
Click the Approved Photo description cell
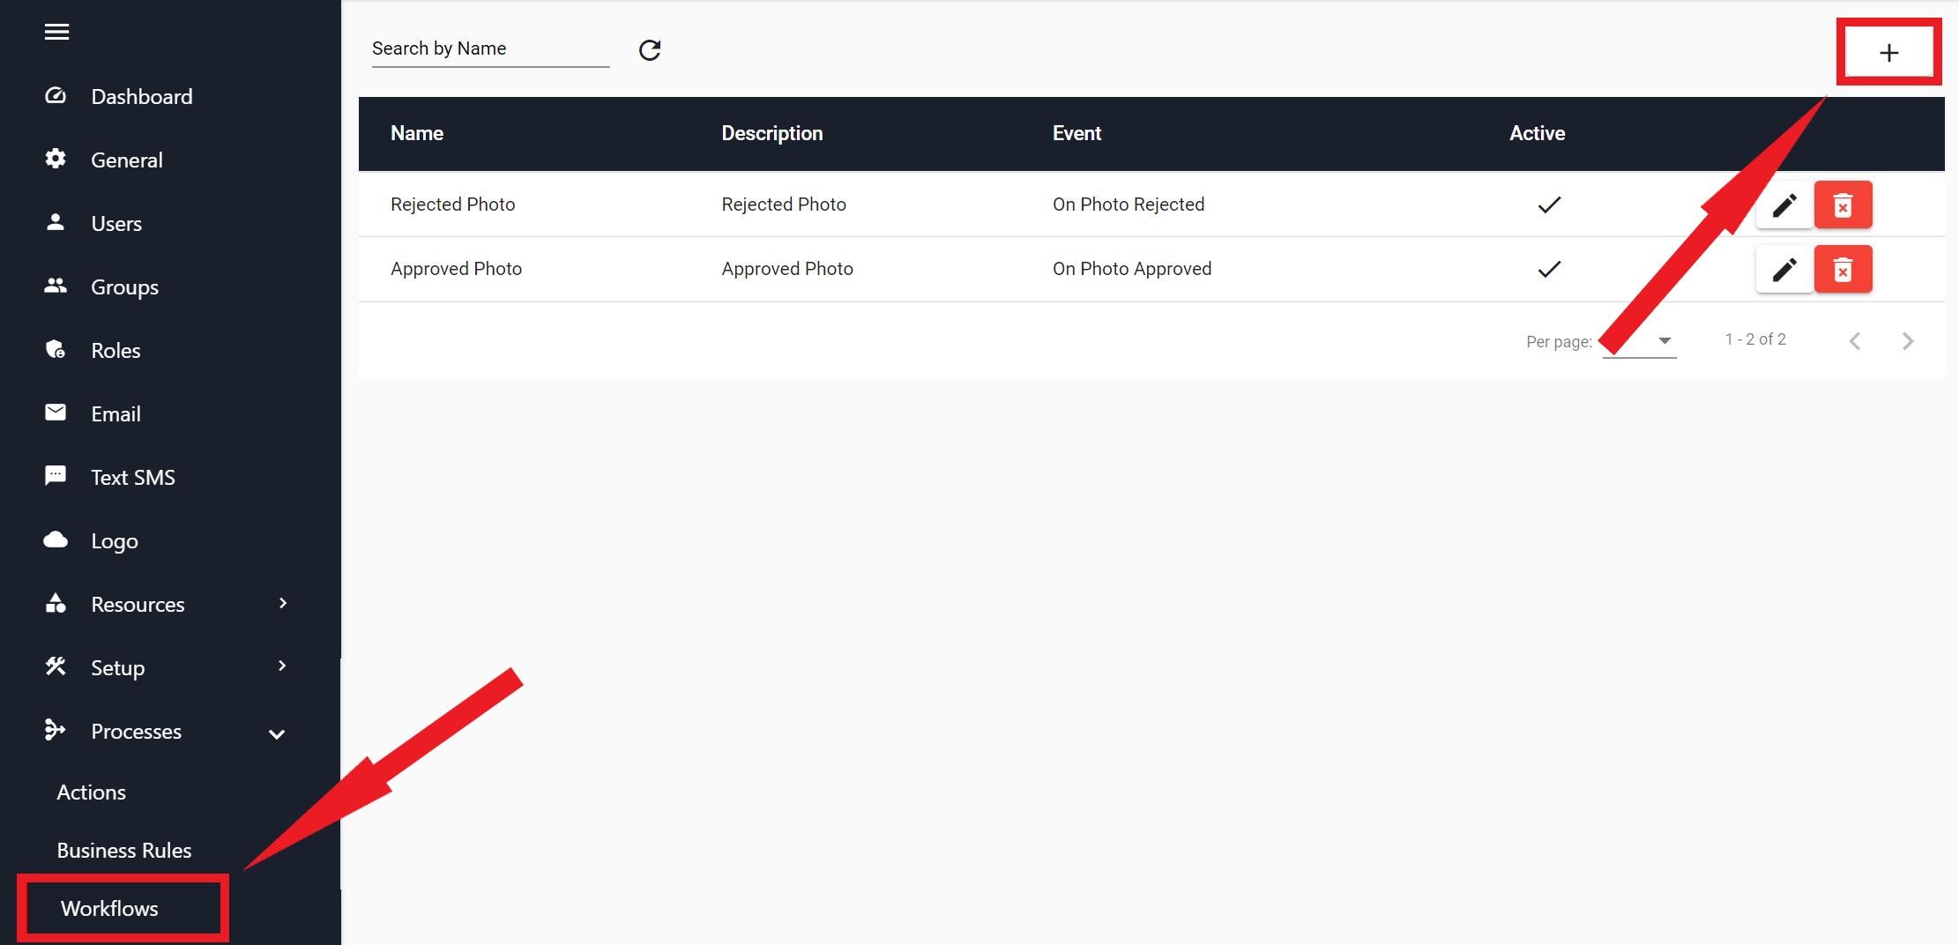(x=787, y=269)
